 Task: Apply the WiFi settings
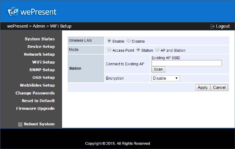(203, 87)
